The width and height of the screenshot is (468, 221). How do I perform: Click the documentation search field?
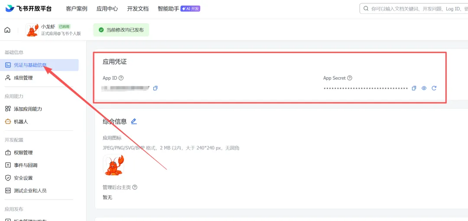414,9
